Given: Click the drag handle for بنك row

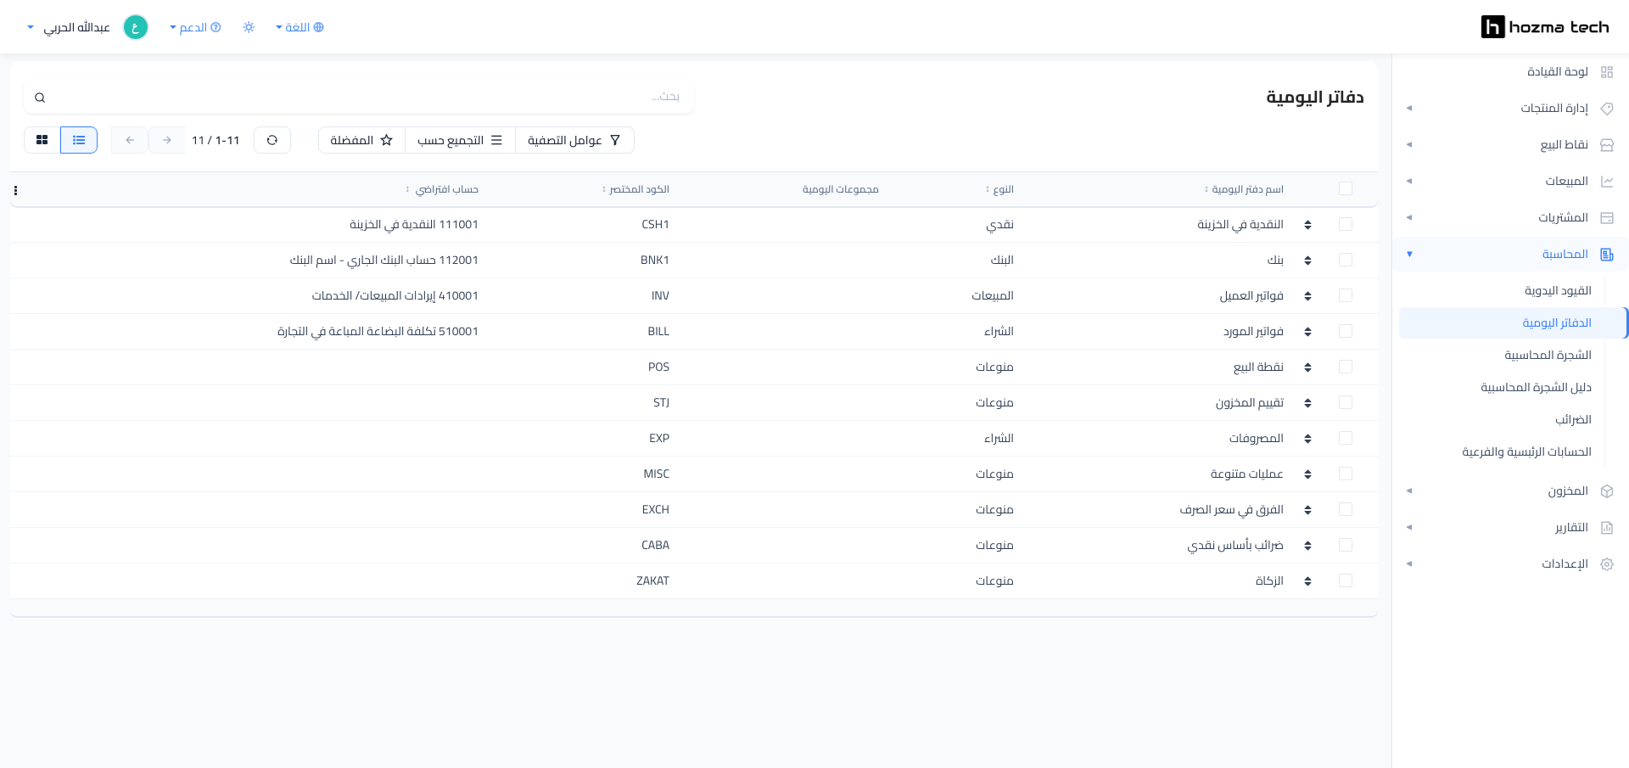Looking at the screenshot, I should pyautogui.click(x=1307, y=261).
